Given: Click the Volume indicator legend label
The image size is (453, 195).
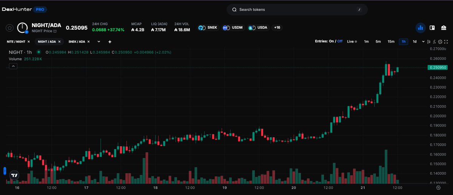Looking at the screenshot, I should pyautogui.click(x=15, y=59).
